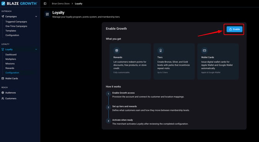Click the Loyalty breadcrumb

[78, 3]
